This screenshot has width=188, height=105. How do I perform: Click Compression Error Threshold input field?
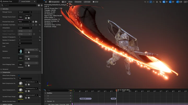(x=25, y=79)
